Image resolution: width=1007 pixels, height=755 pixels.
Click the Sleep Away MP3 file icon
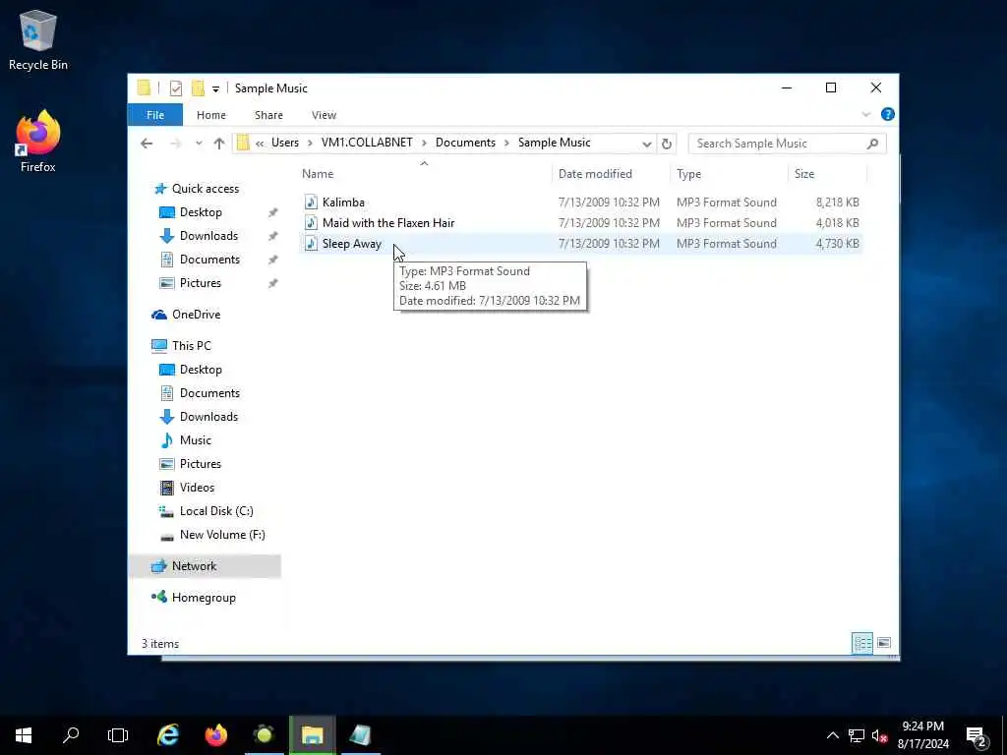311,244
